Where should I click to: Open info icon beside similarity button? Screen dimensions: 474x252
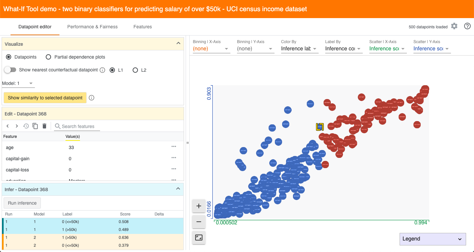92,98
